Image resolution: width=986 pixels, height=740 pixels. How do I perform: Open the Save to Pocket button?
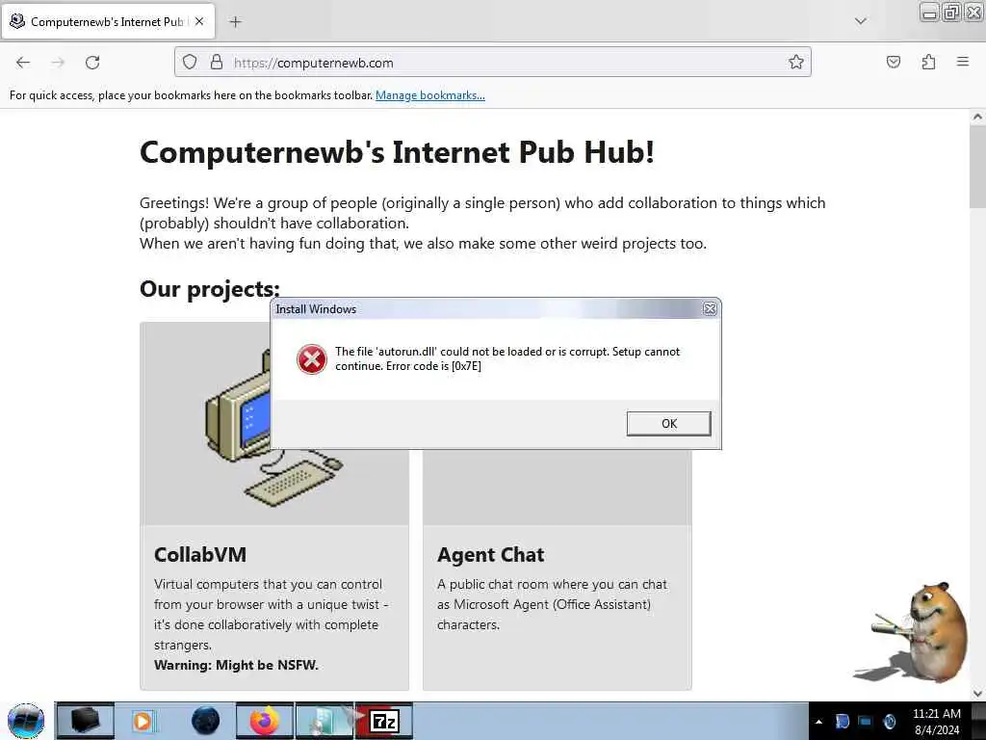coord(893,62)
